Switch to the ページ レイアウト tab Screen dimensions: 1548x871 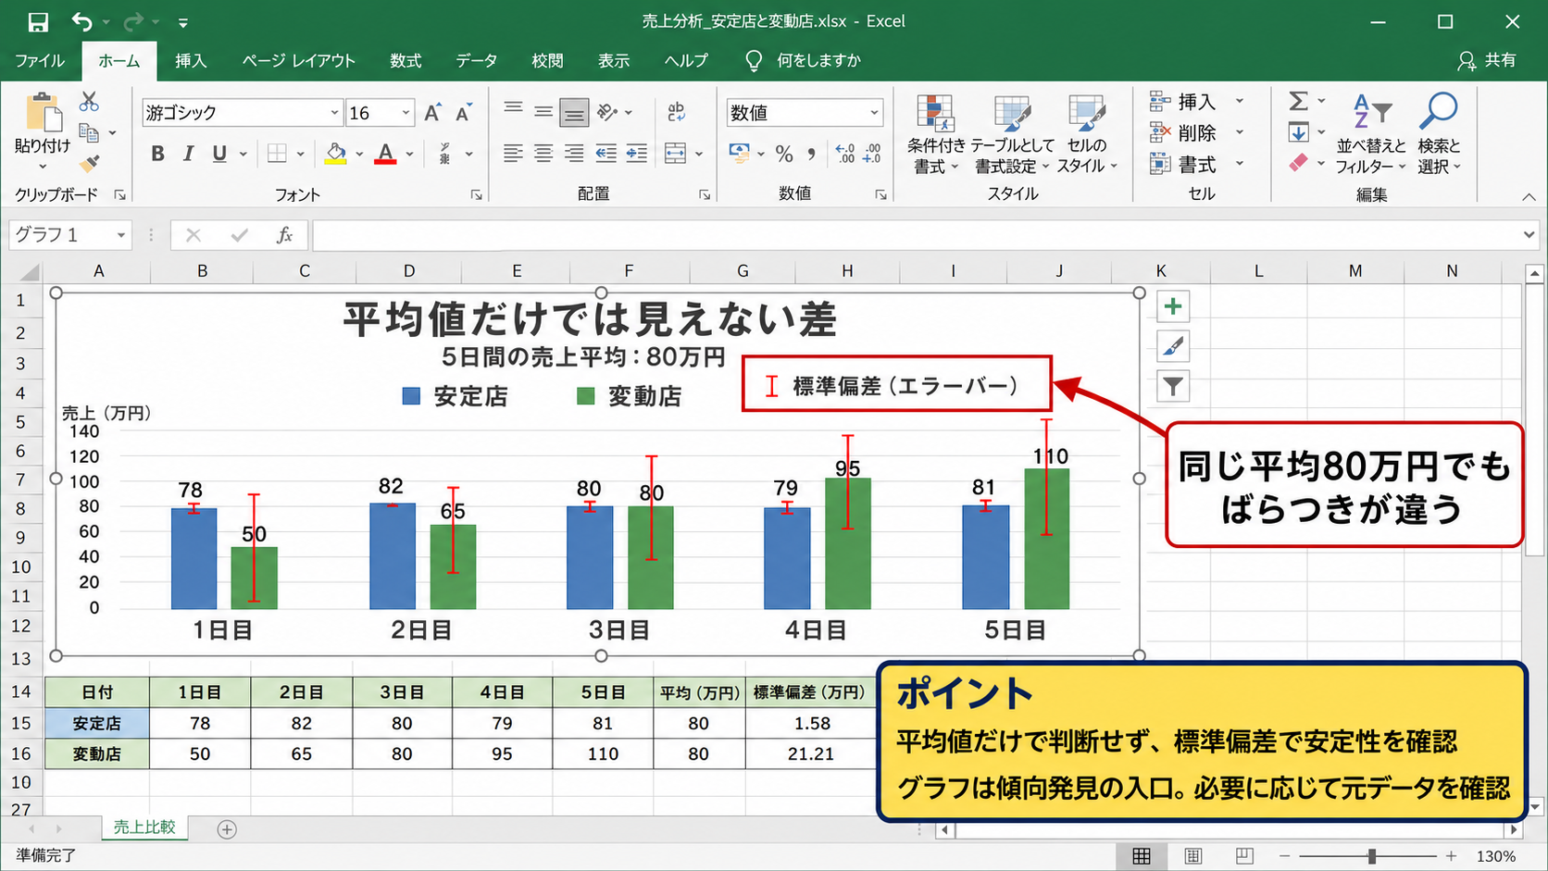pos(299,60)
